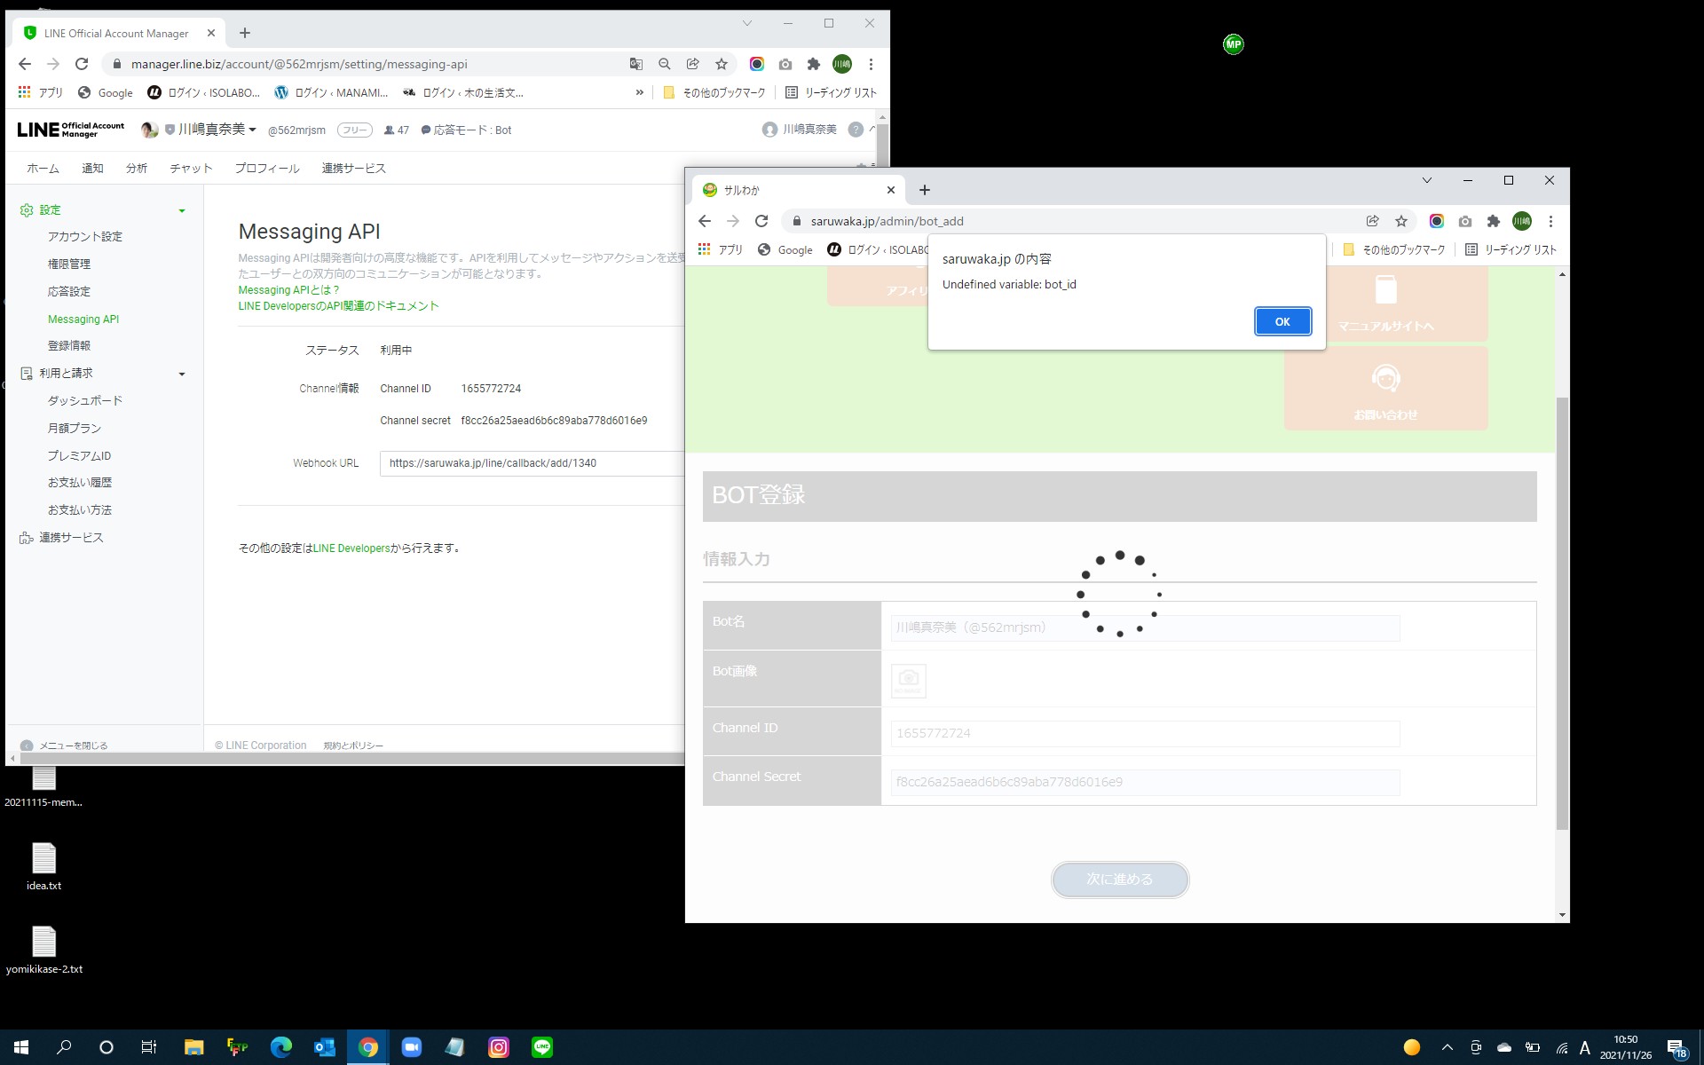Open the LINE Developers link at bottom
This screenshot has height=1065, width=1704.
coord(351,548)
